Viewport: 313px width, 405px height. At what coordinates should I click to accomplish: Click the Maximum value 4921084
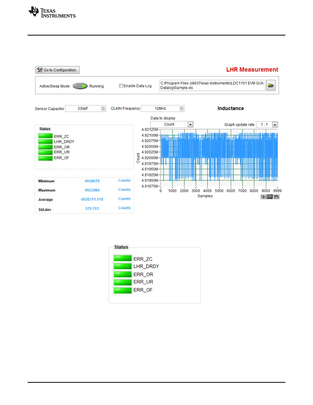(92, 190)
